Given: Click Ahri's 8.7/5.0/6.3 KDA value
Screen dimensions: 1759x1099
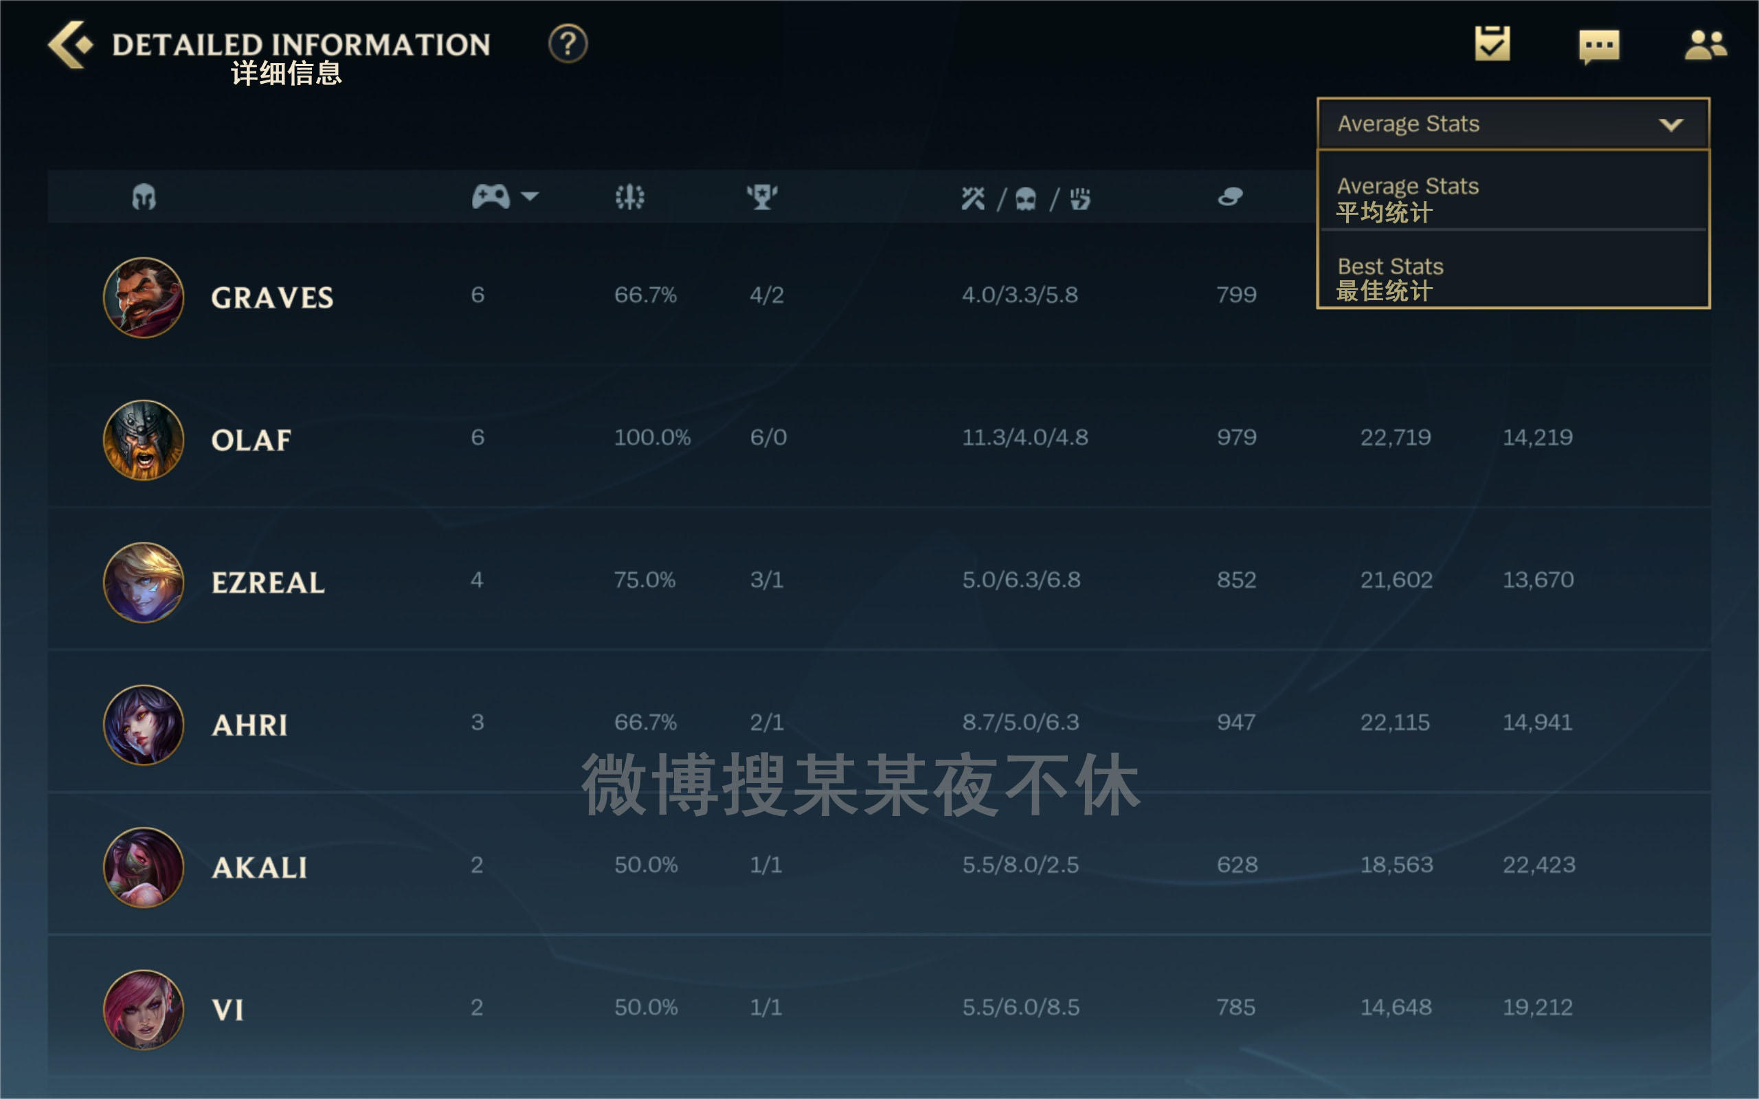Looking at the screenshot, I should 1020,722.
